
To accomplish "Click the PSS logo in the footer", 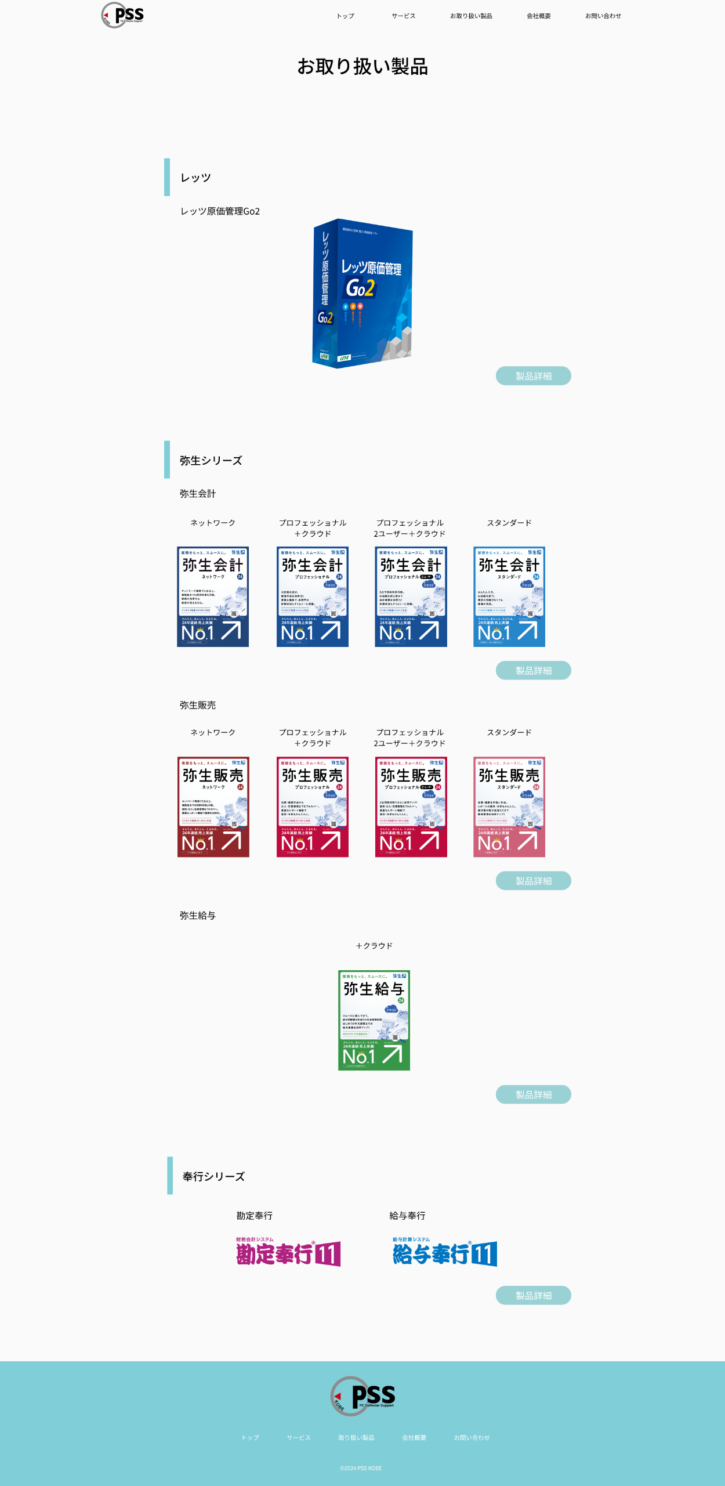I will pyautogui.click(x=363, y=1396).
